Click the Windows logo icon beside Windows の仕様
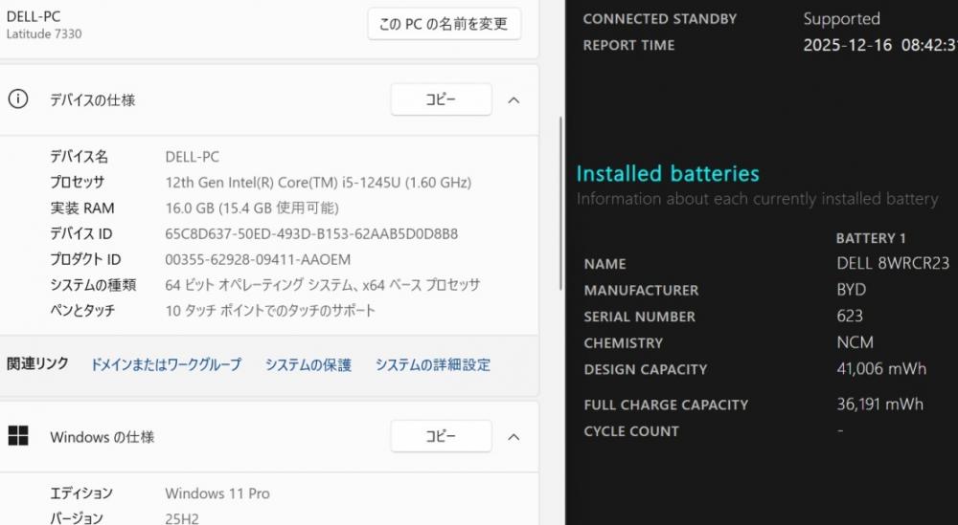 coord(17,437)
